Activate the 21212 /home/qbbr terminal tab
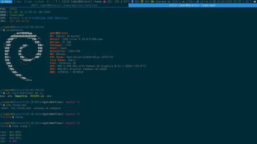This screenshot has height=144, width=257. pos(193,5)
